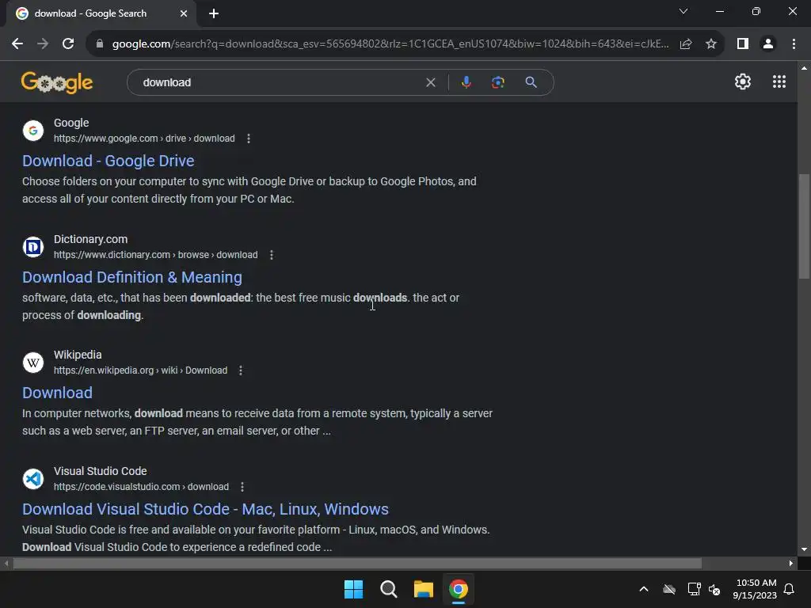Open the muted volume tray icon
This screenshot has width=811, height=608.
[x=714, y=589]
